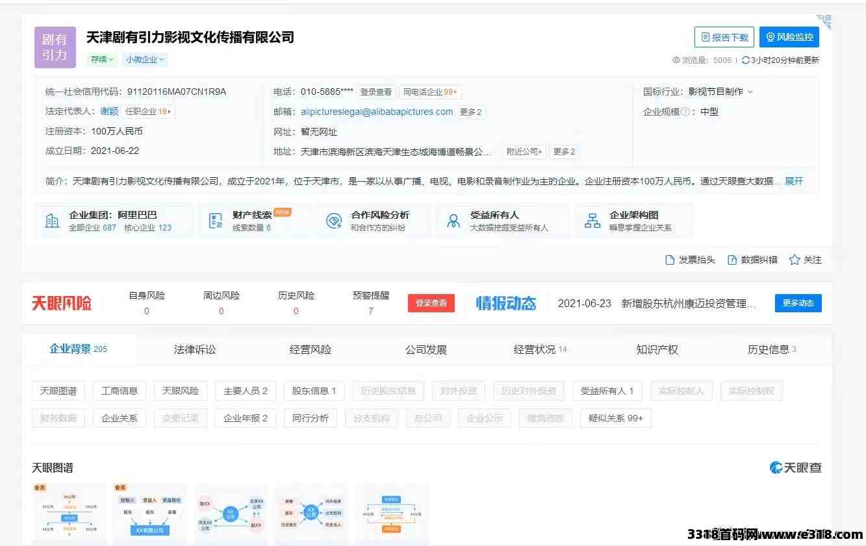
Task: Click the 天眼查 logo
Action: pos(796,467)
